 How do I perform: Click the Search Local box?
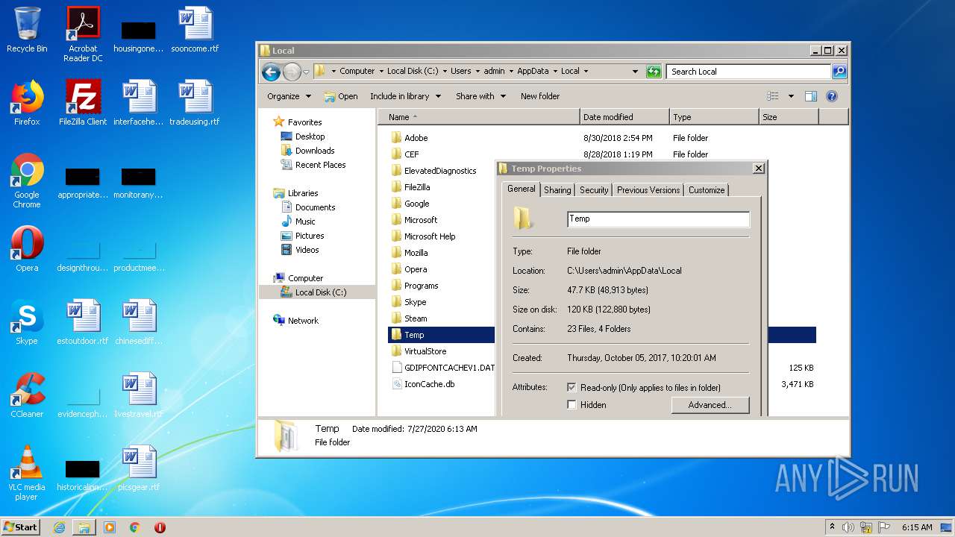(748, 72)
